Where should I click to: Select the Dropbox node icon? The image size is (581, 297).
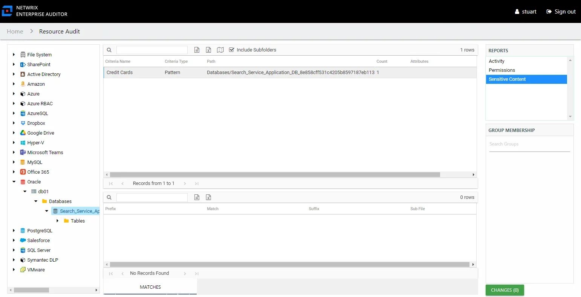[x=23, y=123]
